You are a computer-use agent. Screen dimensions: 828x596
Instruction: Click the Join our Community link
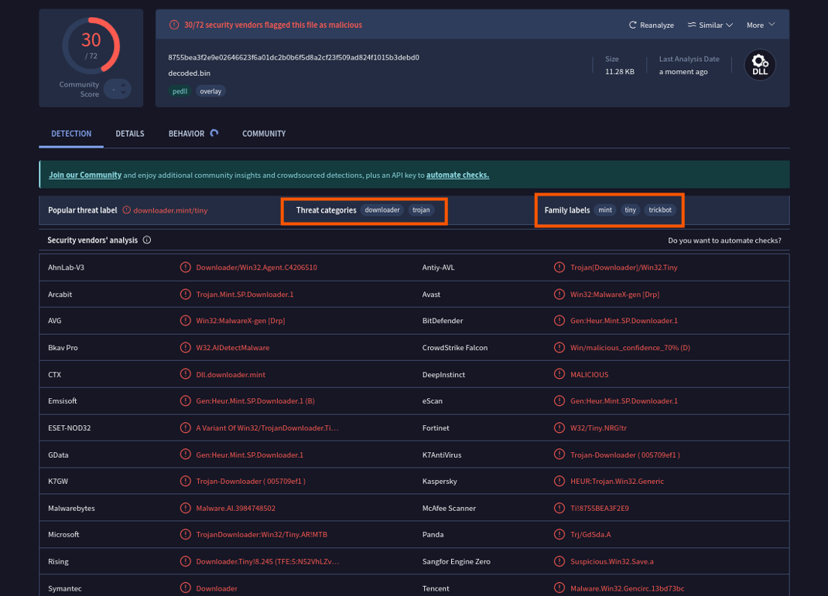coord(85,175)
